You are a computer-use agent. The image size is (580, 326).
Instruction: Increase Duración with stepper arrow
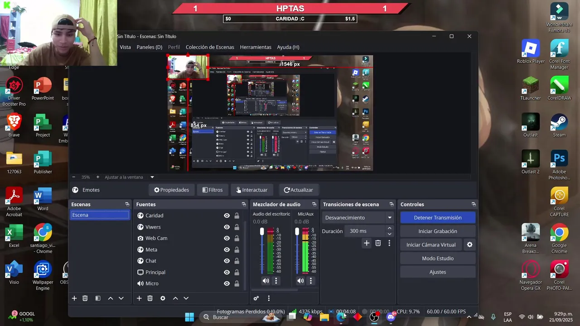(x=389, y=228)
